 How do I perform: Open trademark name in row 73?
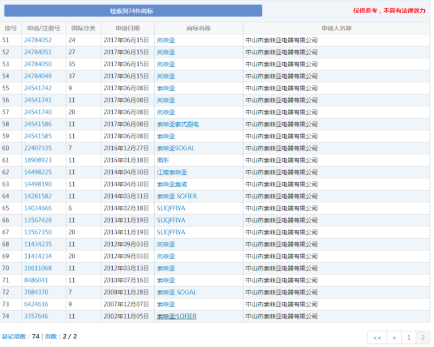point(166,305)
